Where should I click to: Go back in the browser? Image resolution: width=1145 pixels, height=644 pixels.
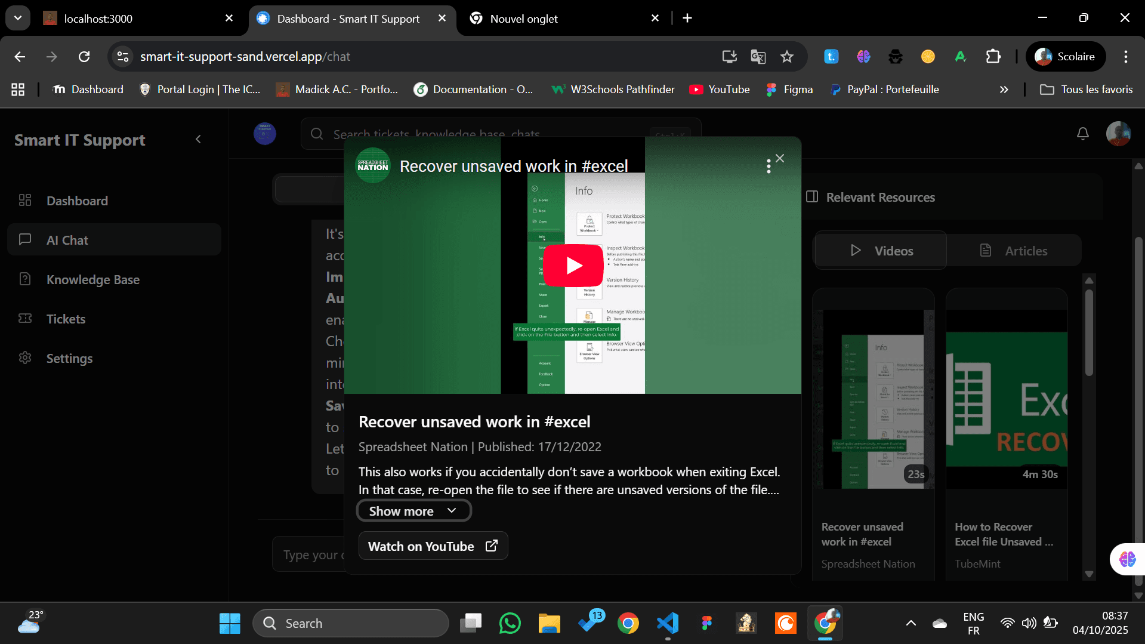pyautogui.click(x=20, y=57)
